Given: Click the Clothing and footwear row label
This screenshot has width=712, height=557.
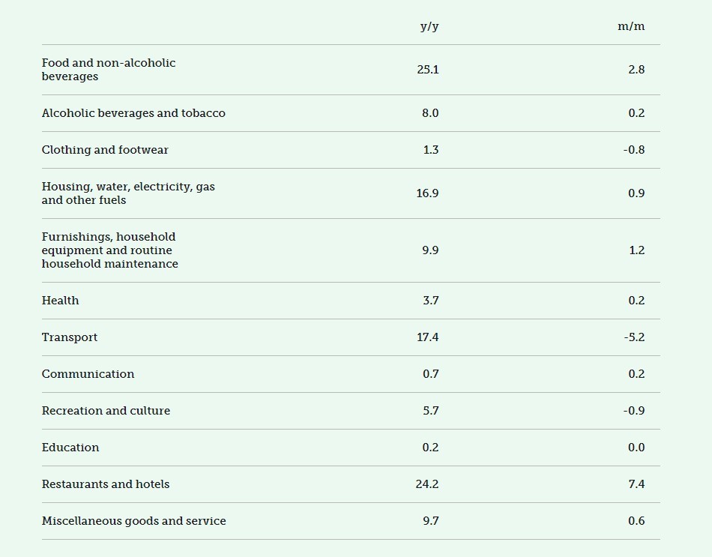Looking at the screenshot, I should click(x=105, y=150).
